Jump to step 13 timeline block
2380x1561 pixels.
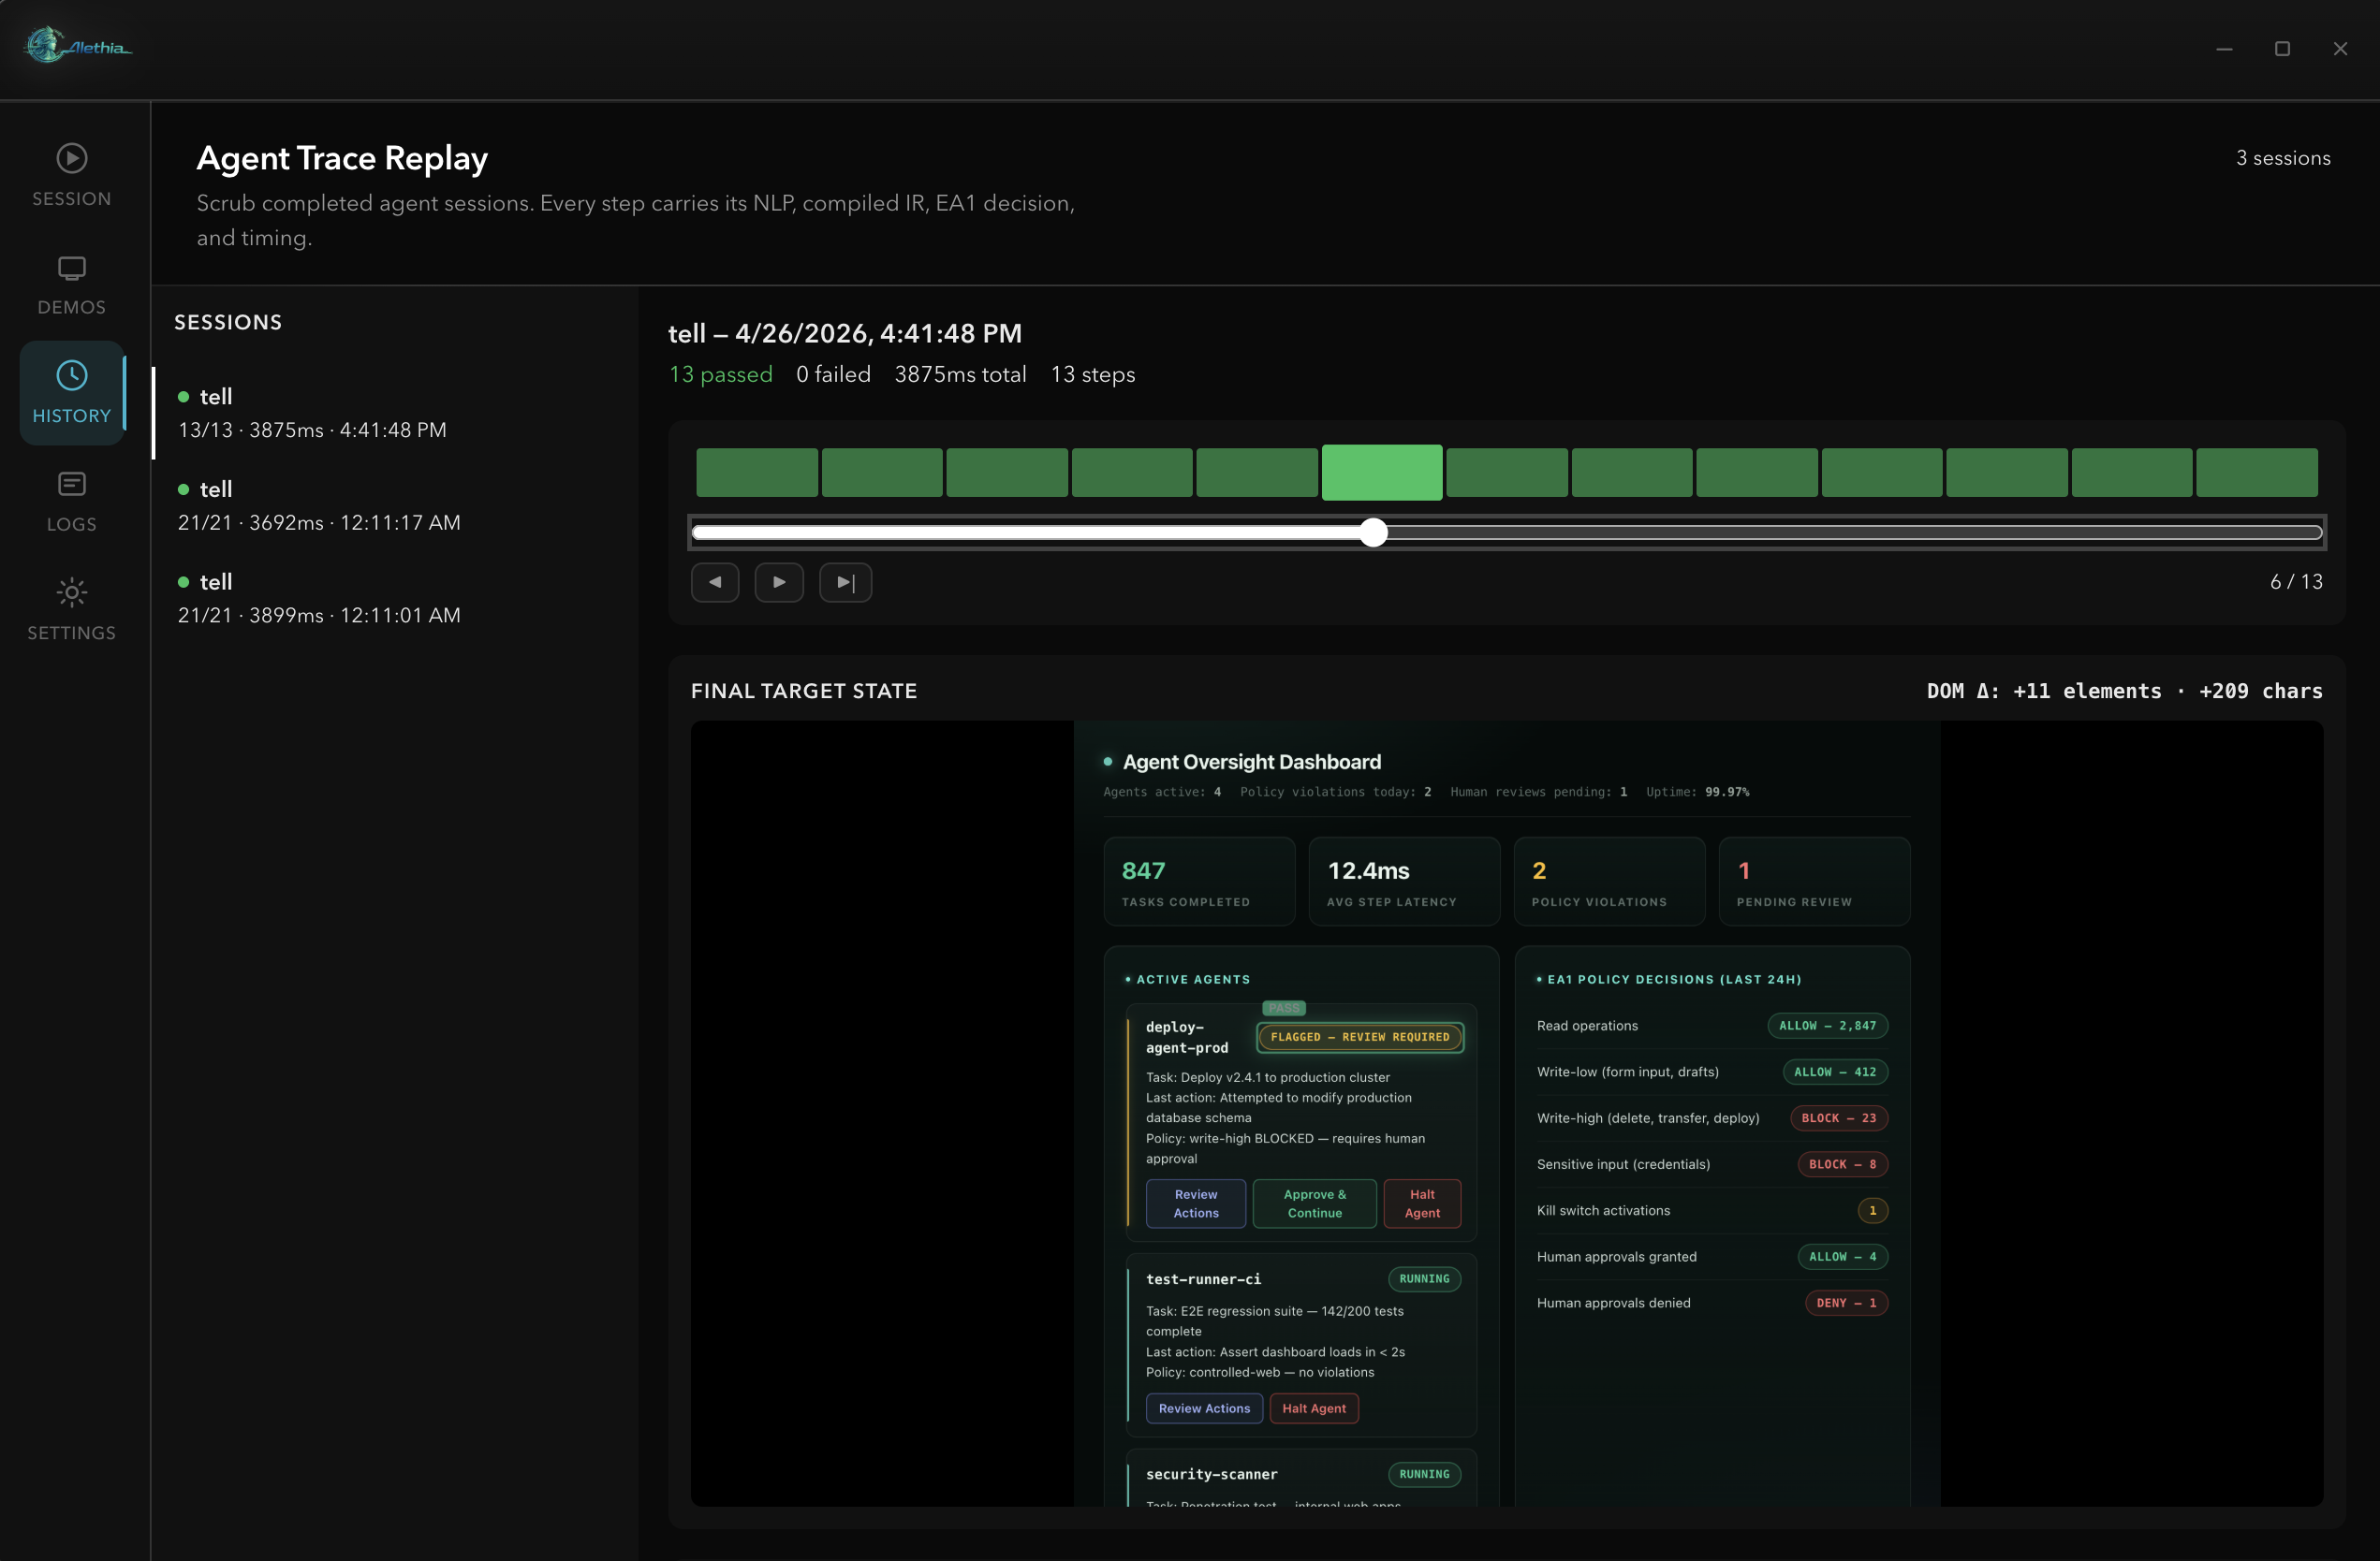pyautogui.click(x=2257, y=472)
